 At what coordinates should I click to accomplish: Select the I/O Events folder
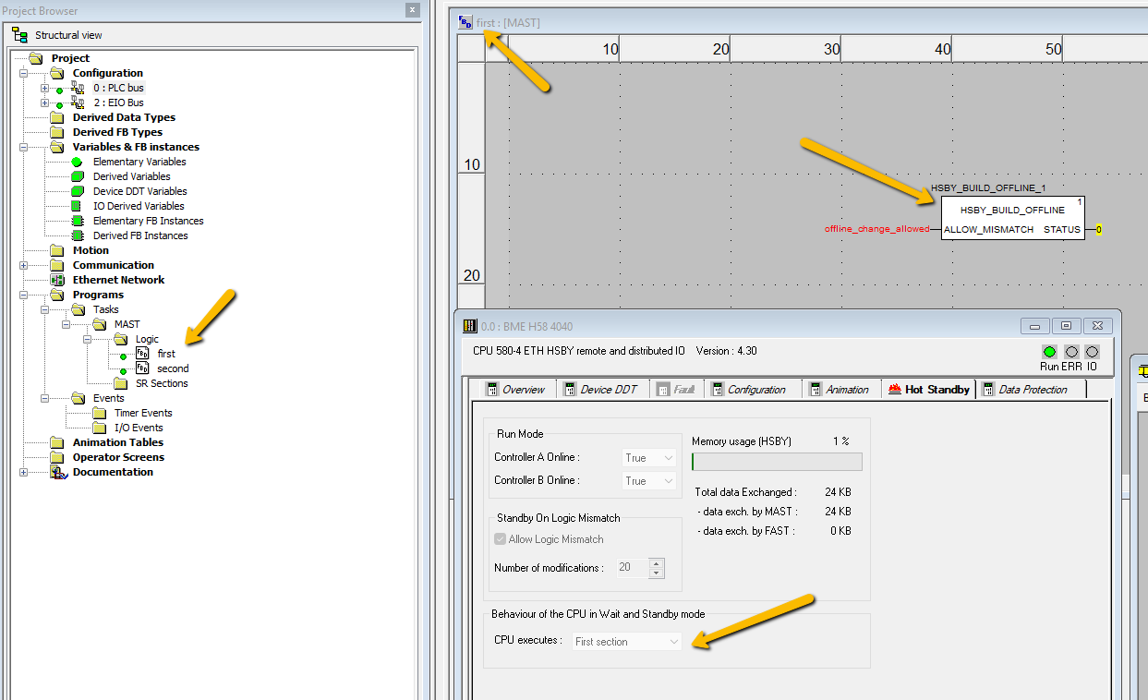(99, 428)
